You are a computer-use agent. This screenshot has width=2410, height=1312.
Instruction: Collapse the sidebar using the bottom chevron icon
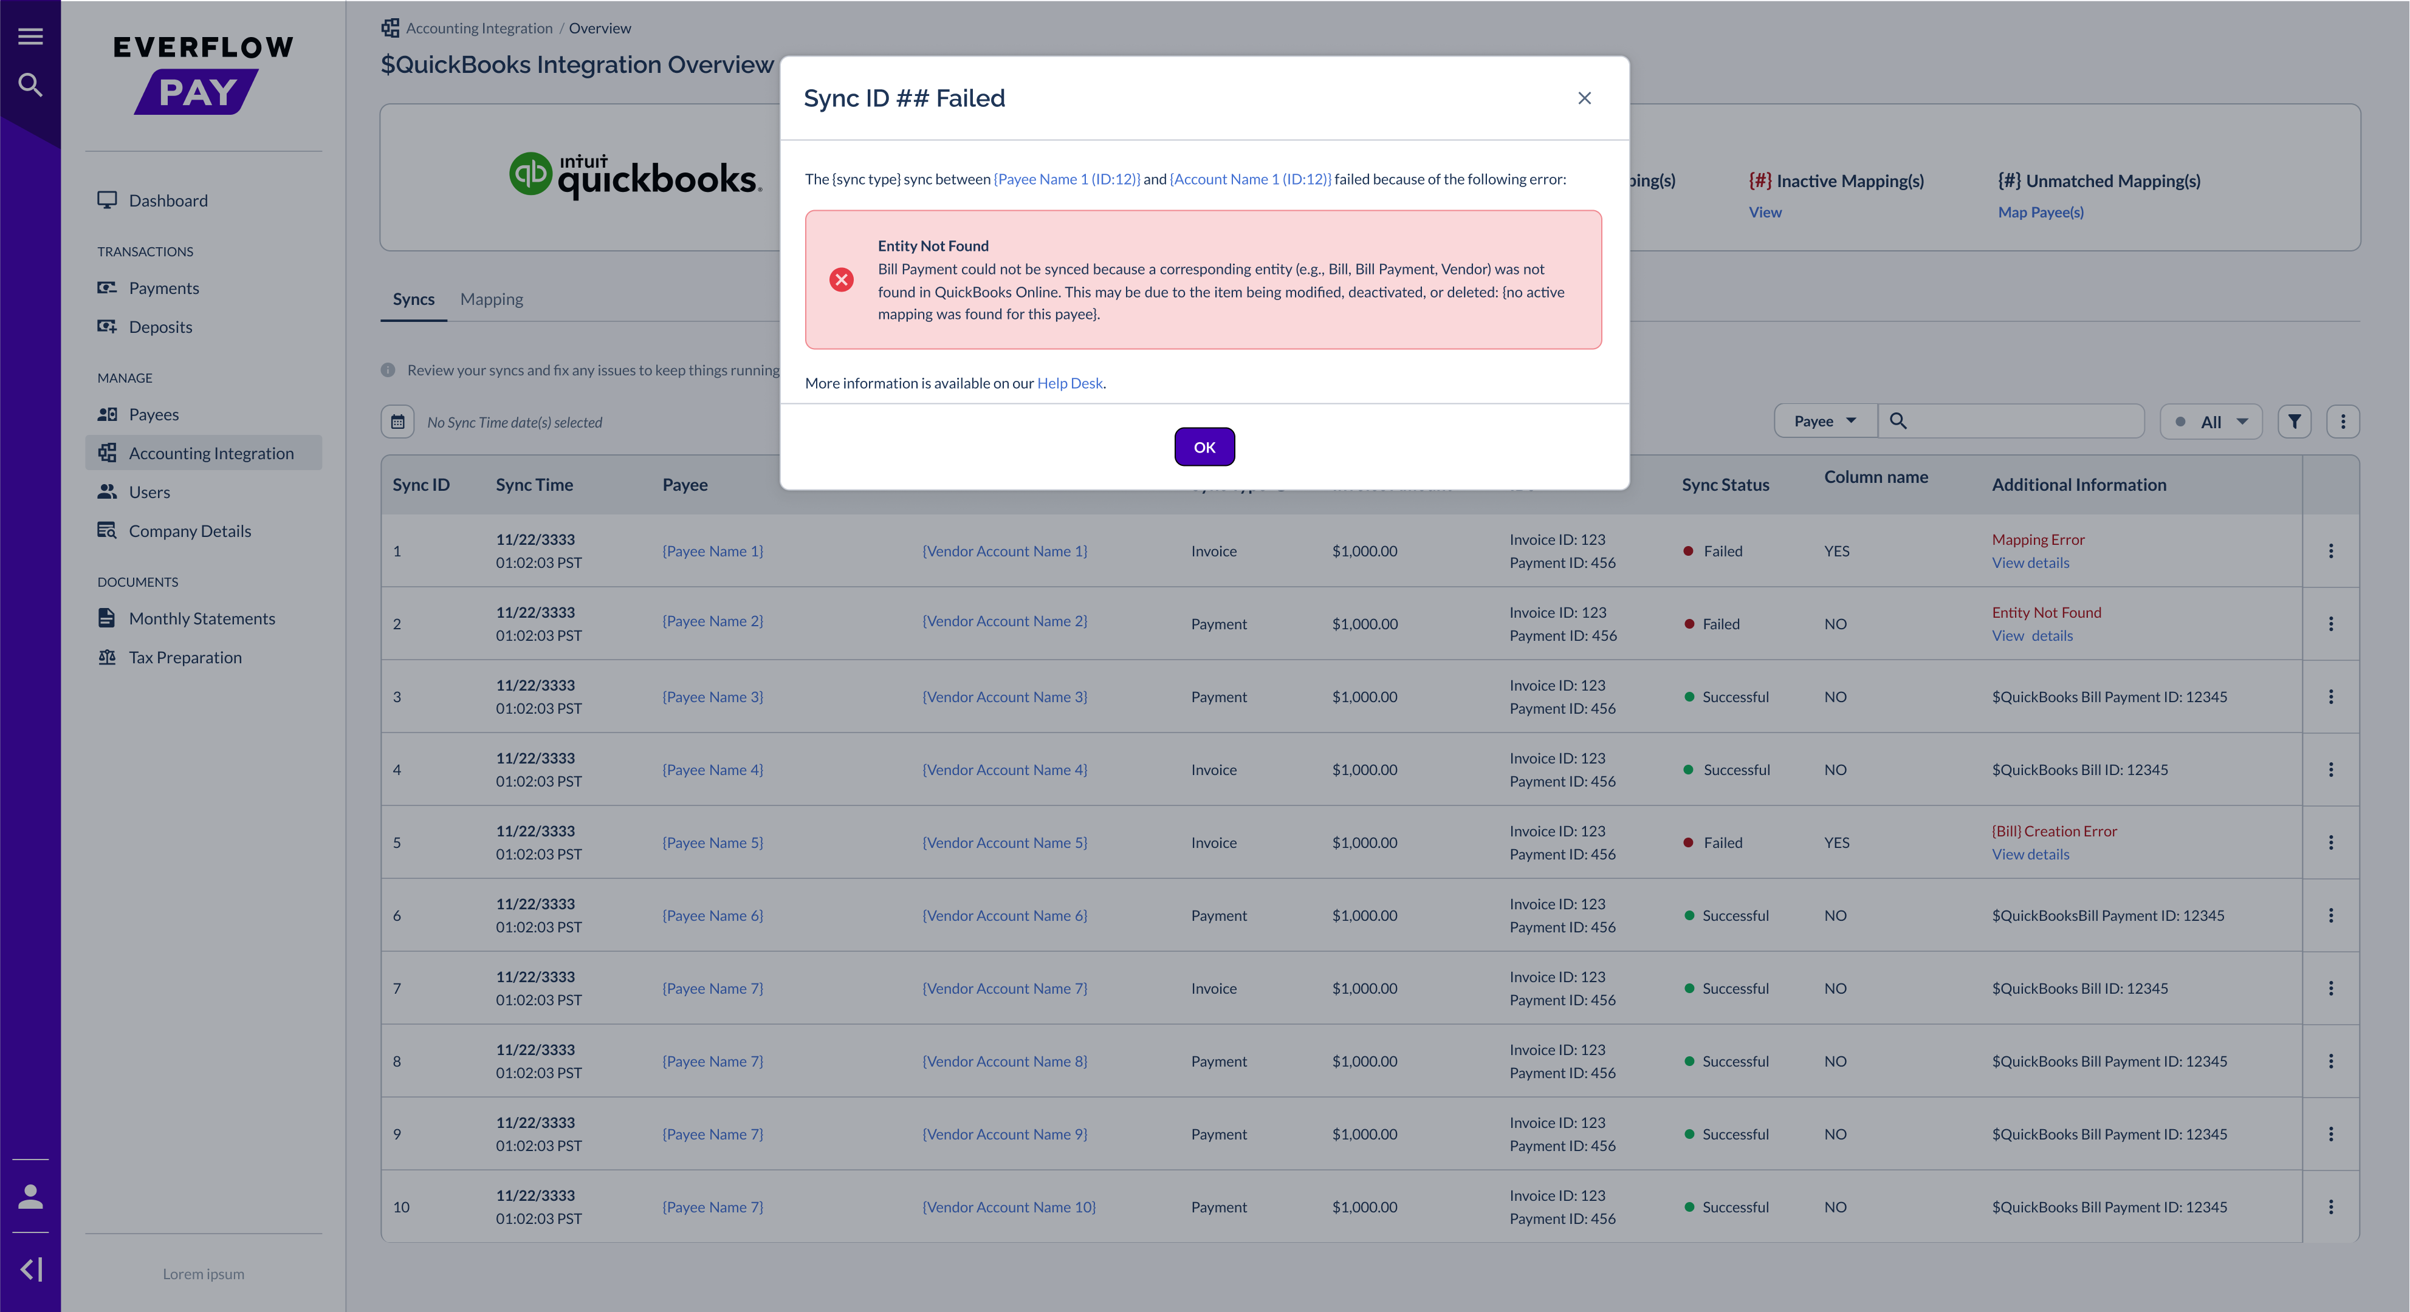click(31, 1268)
